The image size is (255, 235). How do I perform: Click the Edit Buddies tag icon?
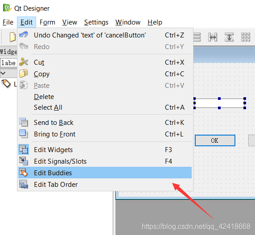[x=24, y=173]
